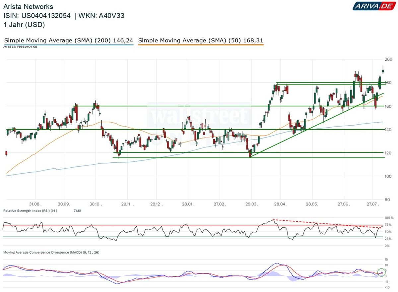Click the MACD (9, 12, 26) indicator label
The width and height of the screenshot is (398, 292).
tap(51, 253)
